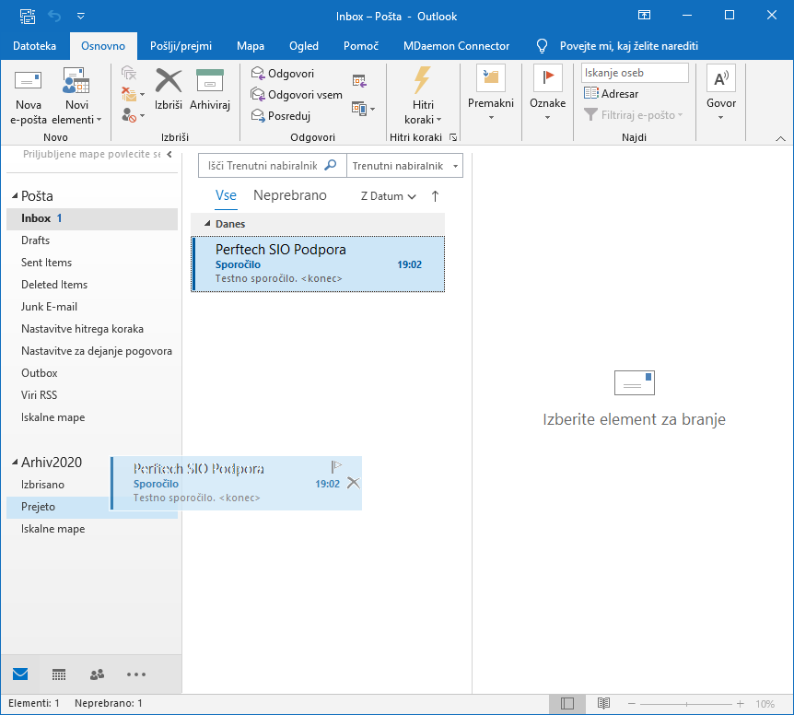Viewport: 794px width, 715px height.
Task: Switch to the Mail view icon
Action: 20,674
